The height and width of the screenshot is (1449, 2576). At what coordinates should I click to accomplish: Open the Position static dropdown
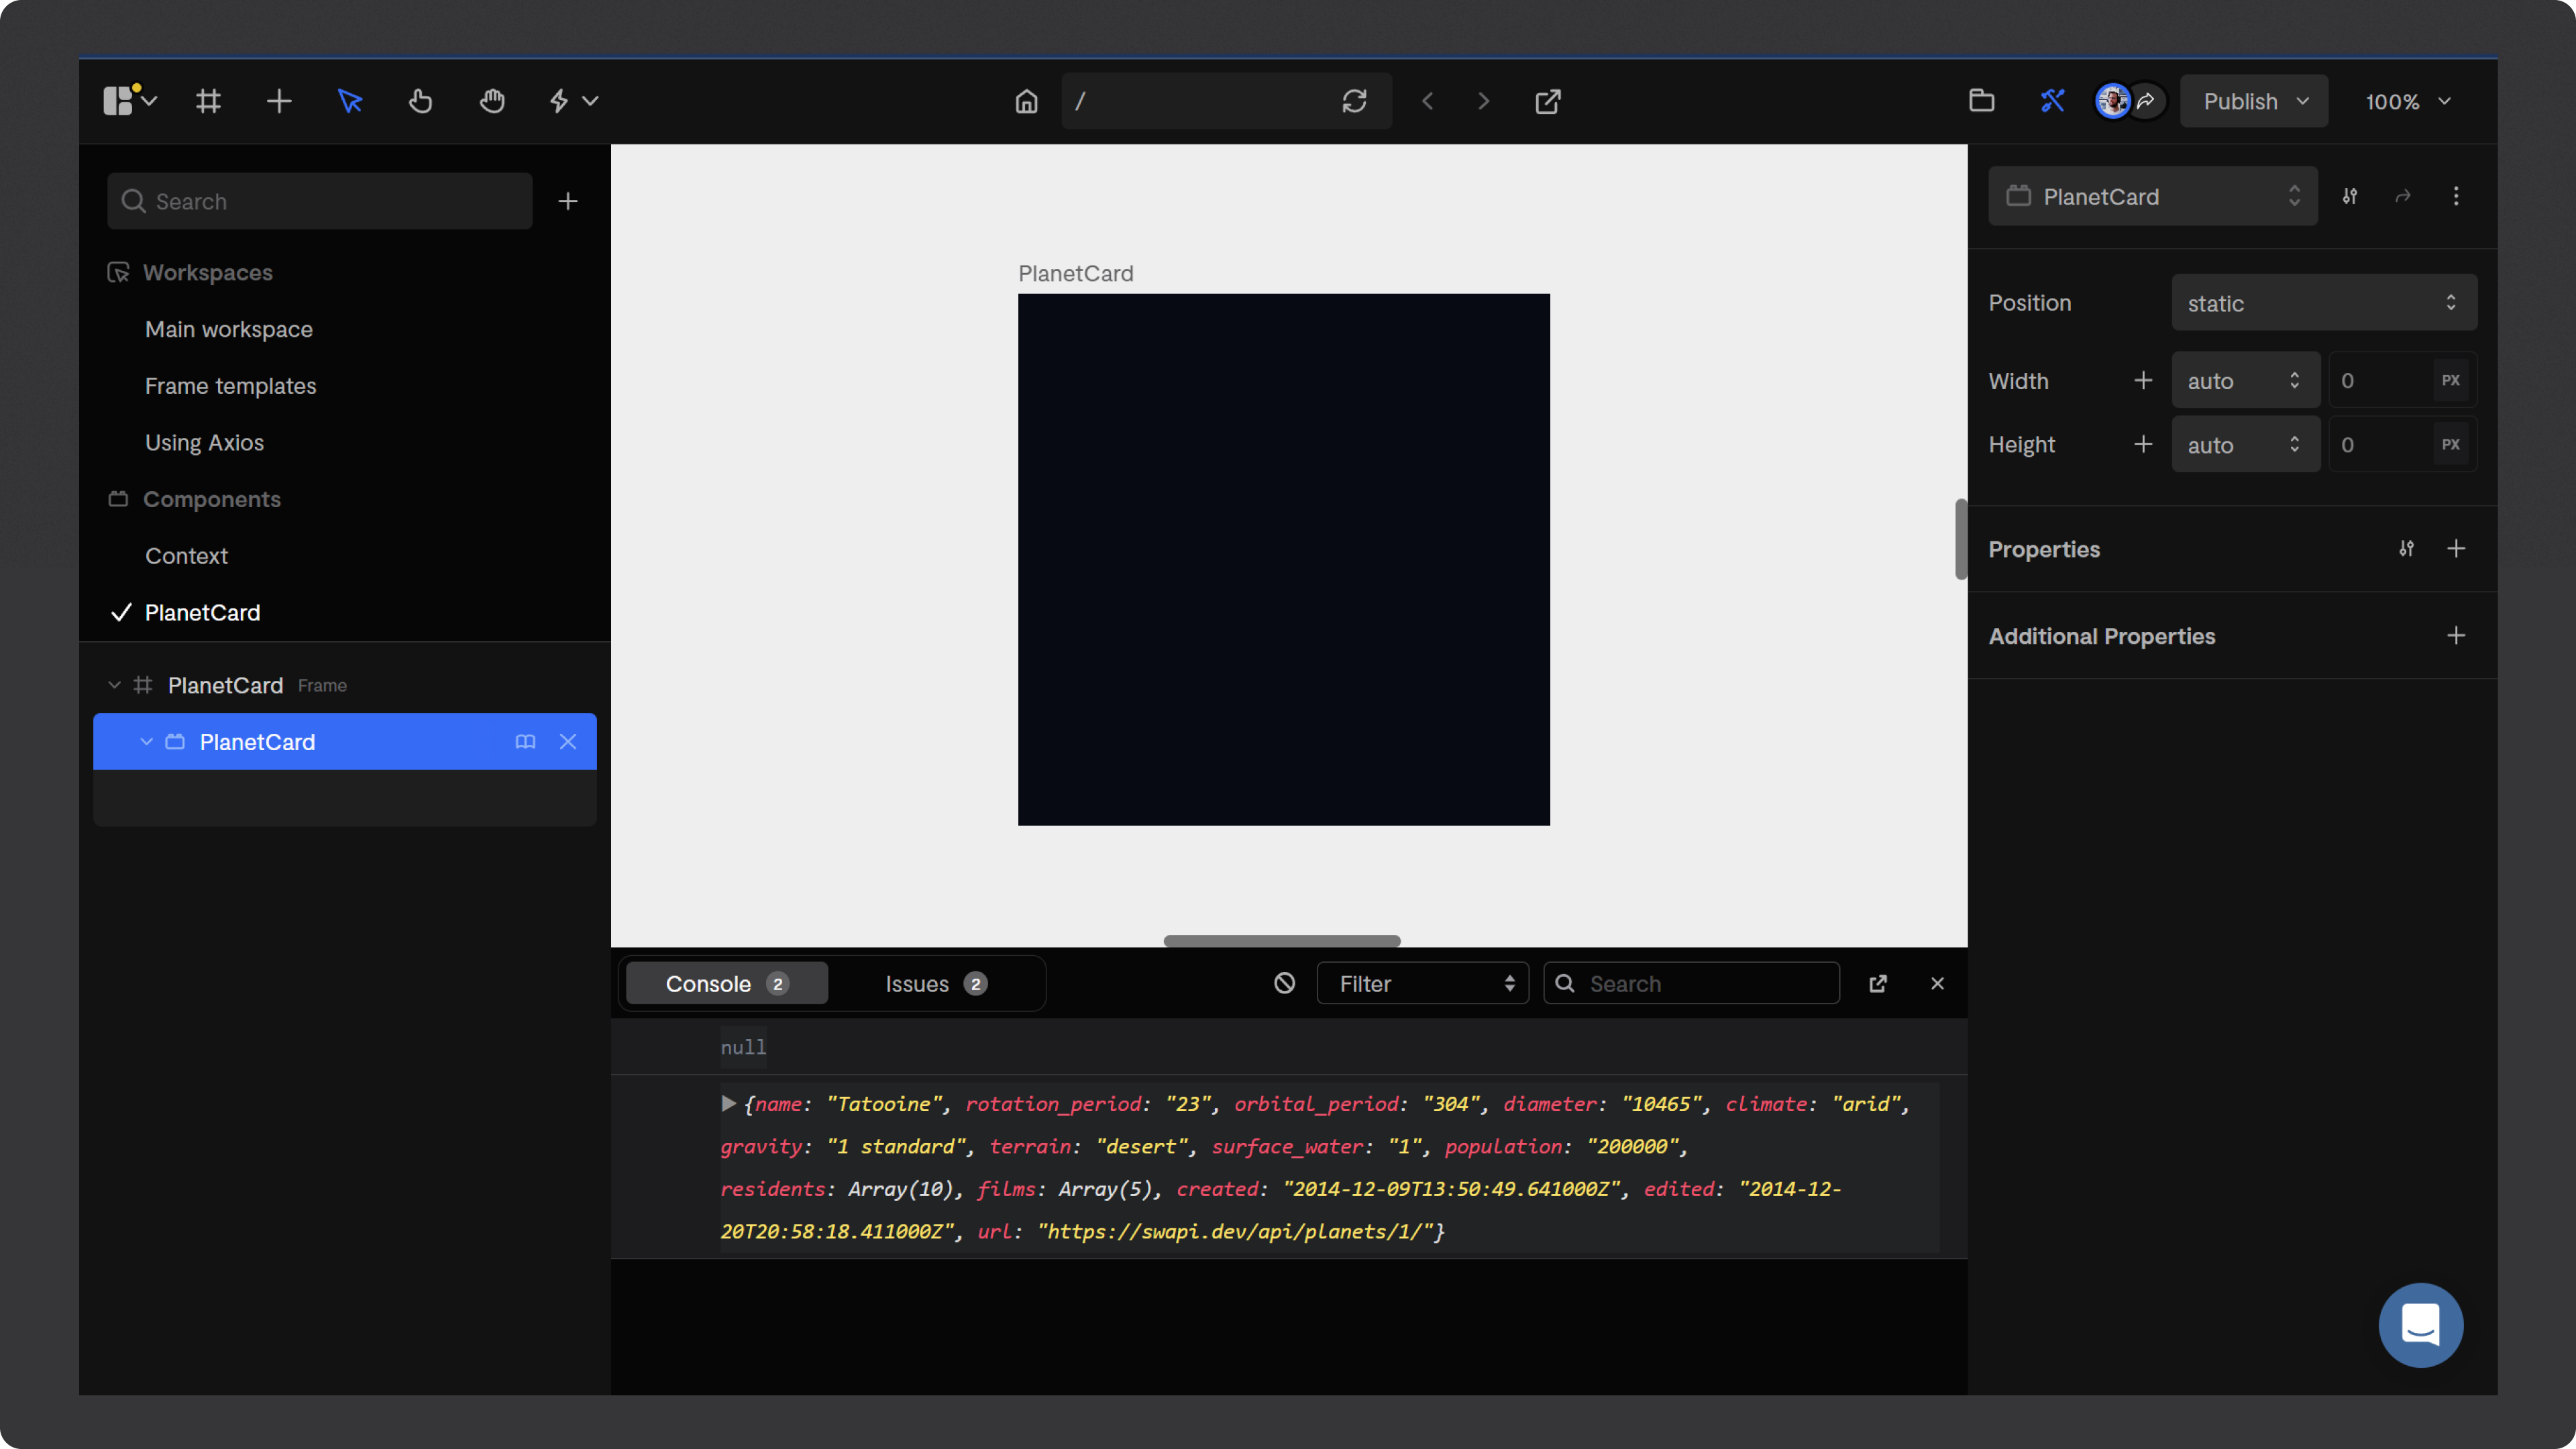click(x=2323, y=303)
